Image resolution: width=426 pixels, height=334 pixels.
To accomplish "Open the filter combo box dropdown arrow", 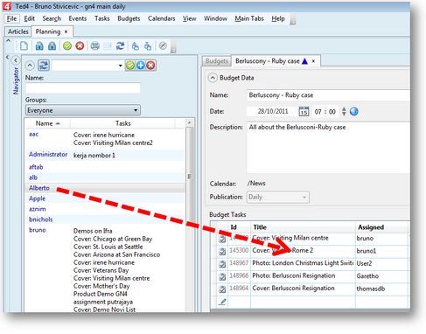I will (120, 66).
